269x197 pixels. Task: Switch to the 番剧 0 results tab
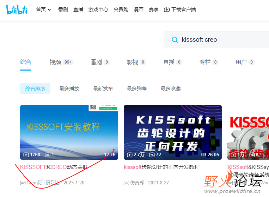click(100, 62)
